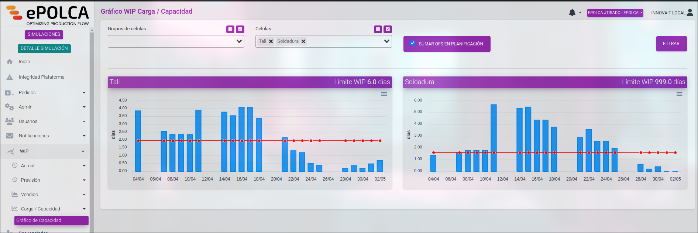Screen dimensions: 698x233
Task: Click the FILTRAR button
Action: [671, 44]
